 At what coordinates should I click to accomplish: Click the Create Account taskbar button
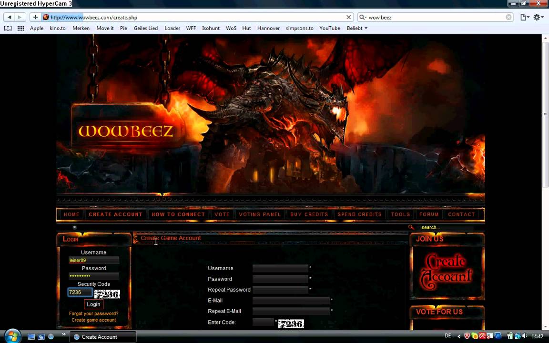pyautogui.click(x=102, y=337)
